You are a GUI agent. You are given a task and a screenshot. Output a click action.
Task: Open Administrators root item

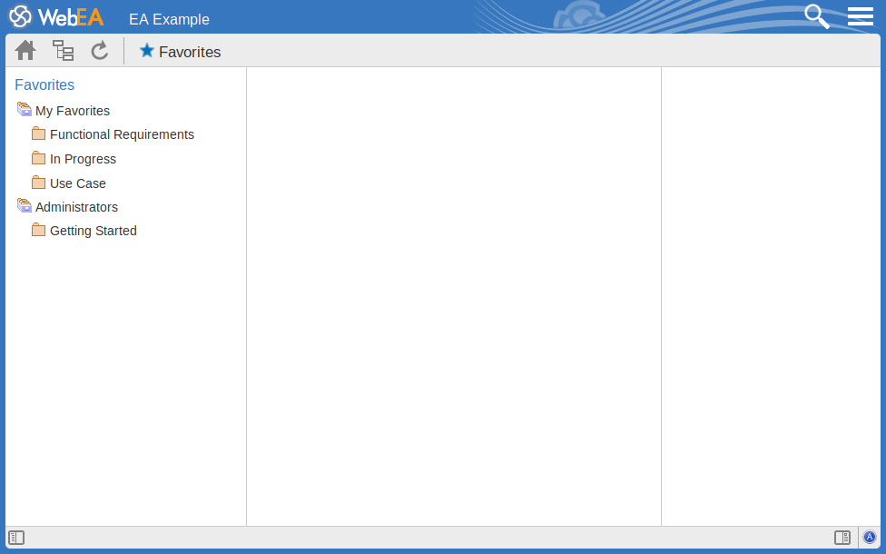point(77,207)
